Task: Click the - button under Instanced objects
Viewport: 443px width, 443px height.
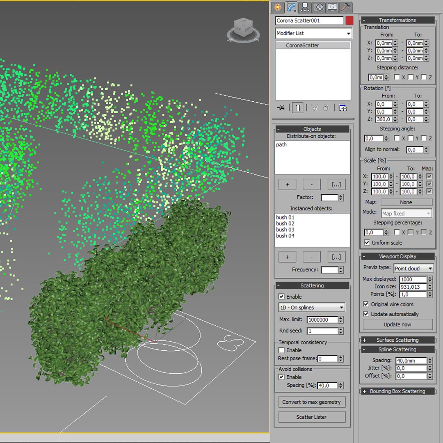Action: click(x=312, y=257)
